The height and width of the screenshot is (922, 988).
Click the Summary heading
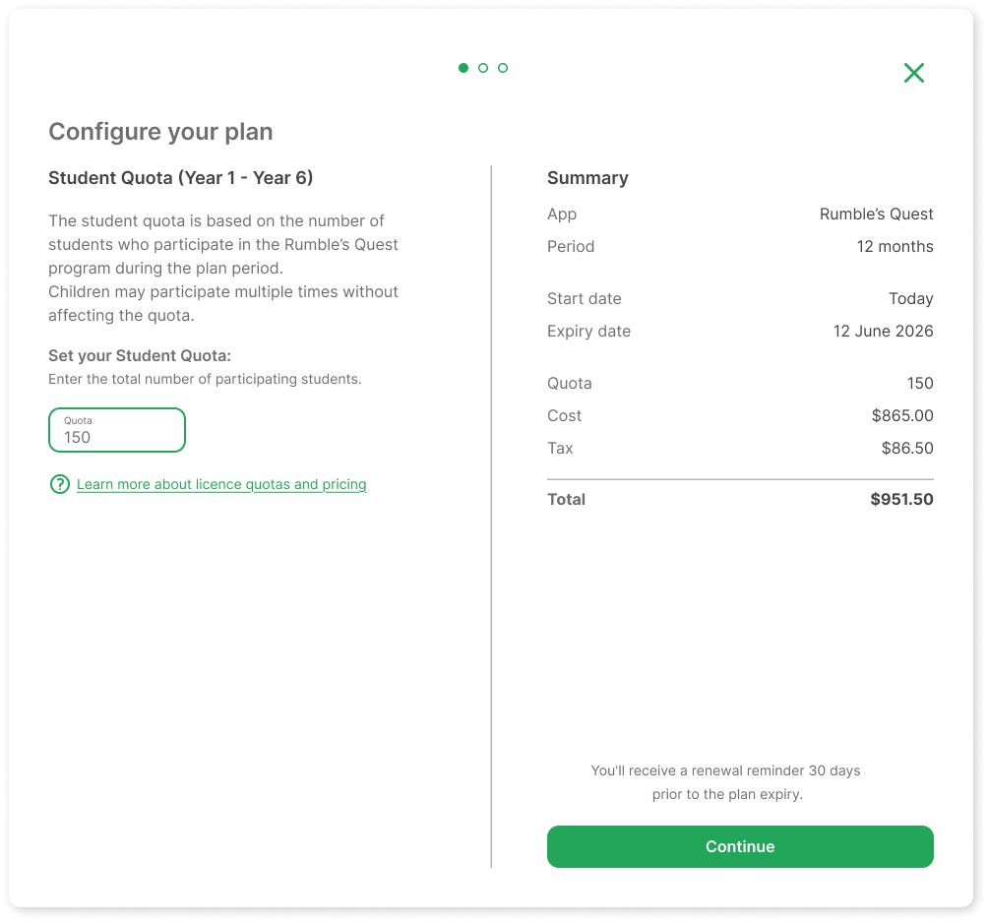click(587, 178)
